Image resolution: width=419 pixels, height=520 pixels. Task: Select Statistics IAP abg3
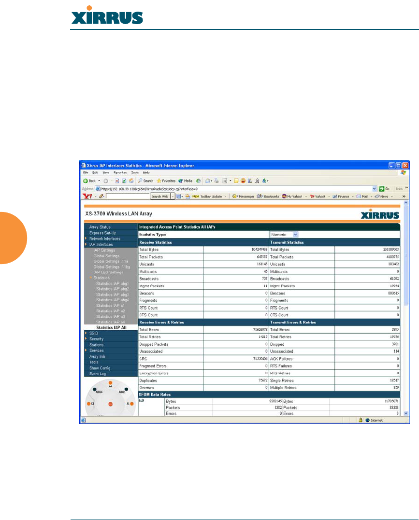pos(112,295)
